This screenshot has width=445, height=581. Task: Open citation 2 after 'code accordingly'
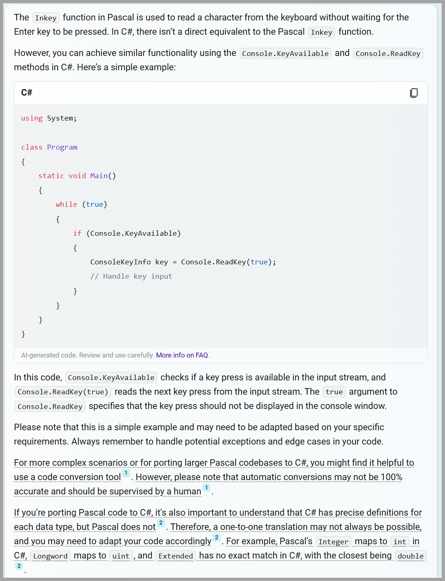click(216, 537)
